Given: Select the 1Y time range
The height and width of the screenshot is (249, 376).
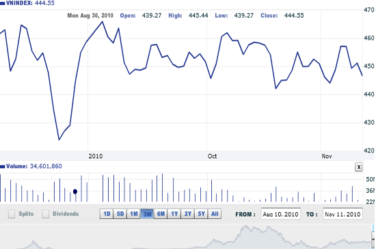Looking at the screenshot, I should coord(174,213).
